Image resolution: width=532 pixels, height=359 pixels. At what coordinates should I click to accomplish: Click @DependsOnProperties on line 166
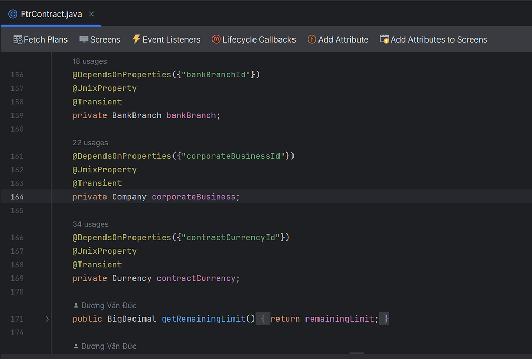(x=122, y=238)
